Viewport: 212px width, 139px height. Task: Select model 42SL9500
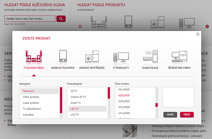tap(124, 101)
